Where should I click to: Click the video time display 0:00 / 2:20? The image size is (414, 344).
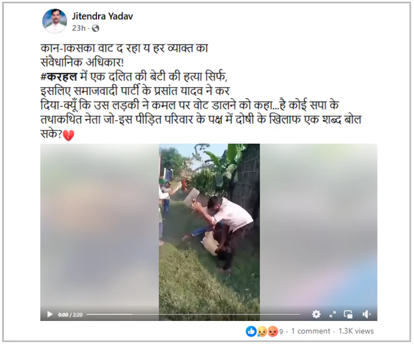pyautogui.click(x=70, y=315)
